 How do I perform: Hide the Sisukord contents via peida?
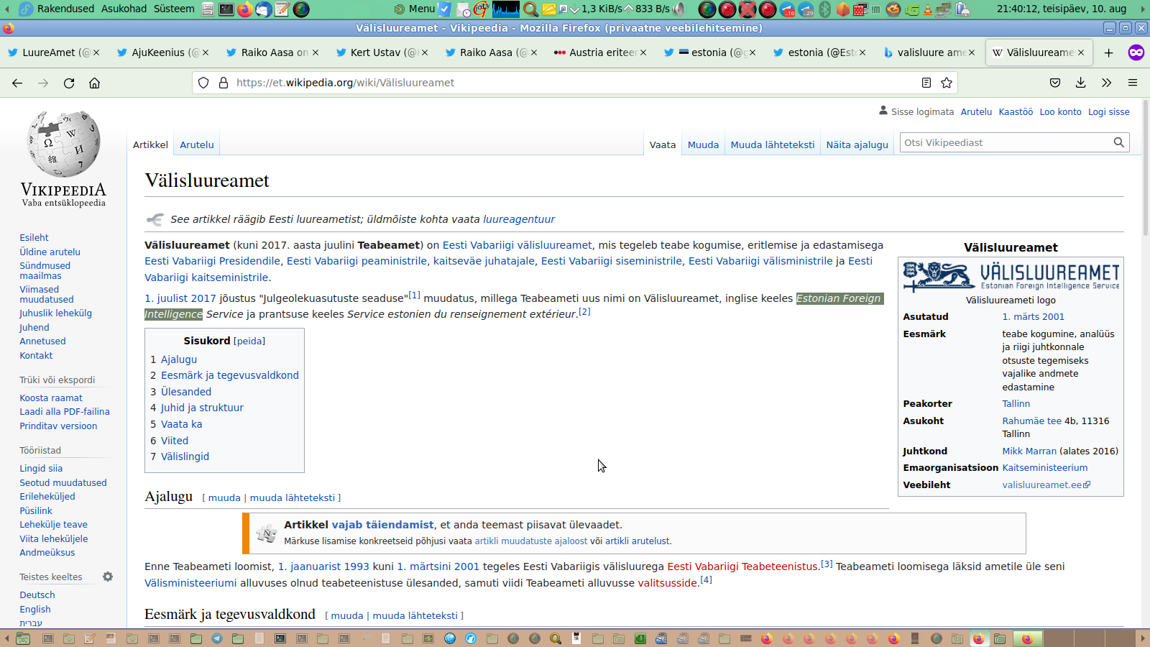[x=249, y=341]
